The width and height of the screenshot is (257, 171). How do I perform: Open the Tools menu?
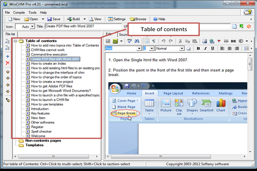[32, 12]
